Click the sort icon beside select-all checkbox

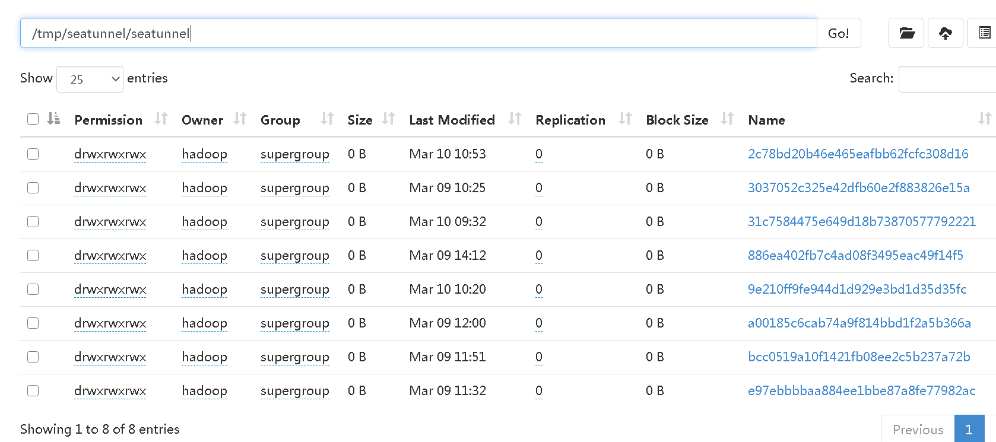click(x=54, y=119)
